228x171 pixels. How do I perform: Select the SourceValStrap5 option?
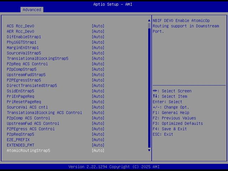coord(24,53)
